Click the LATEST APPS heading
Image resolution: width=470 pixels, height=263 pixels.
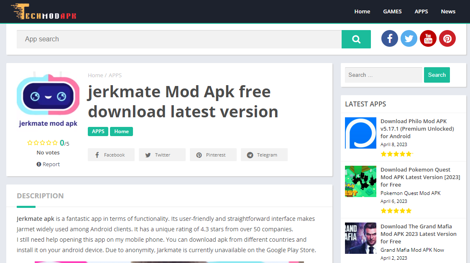tap(365, 104)
